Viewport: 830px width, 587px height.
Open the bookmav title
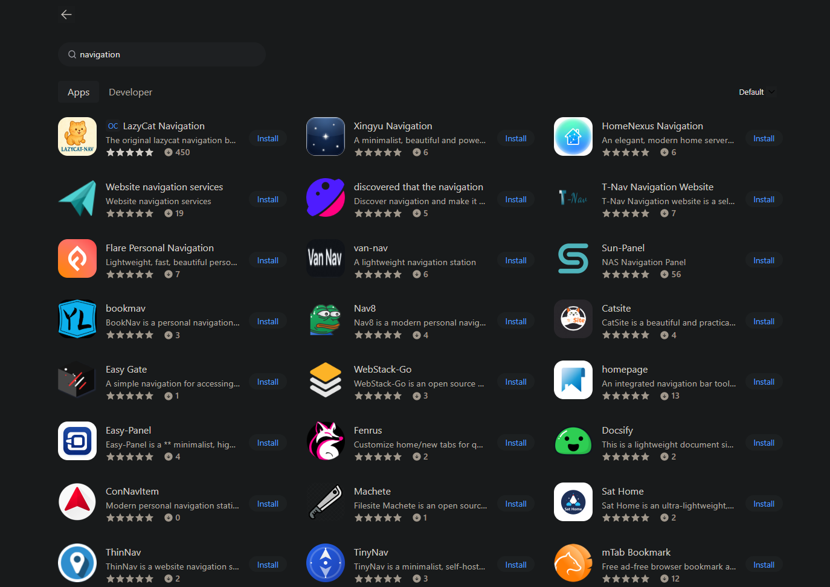(x=126, y=308)
